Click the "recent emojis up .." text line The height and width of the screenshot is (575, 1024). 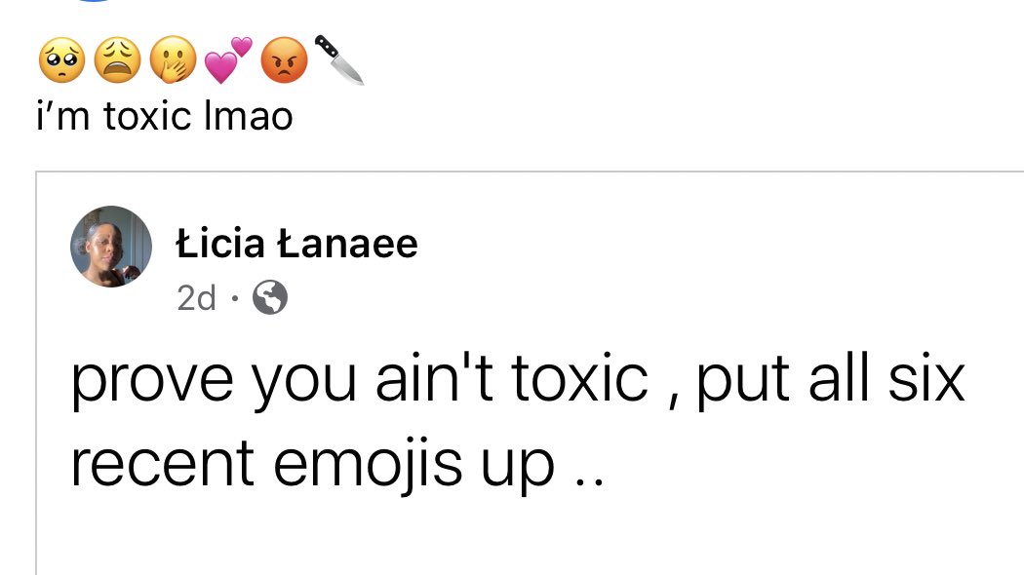pos(337,464)
